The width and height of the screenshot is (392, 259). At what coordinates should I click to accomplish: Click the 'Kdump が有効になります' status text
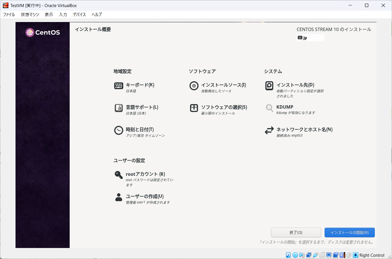click(296, 113)
